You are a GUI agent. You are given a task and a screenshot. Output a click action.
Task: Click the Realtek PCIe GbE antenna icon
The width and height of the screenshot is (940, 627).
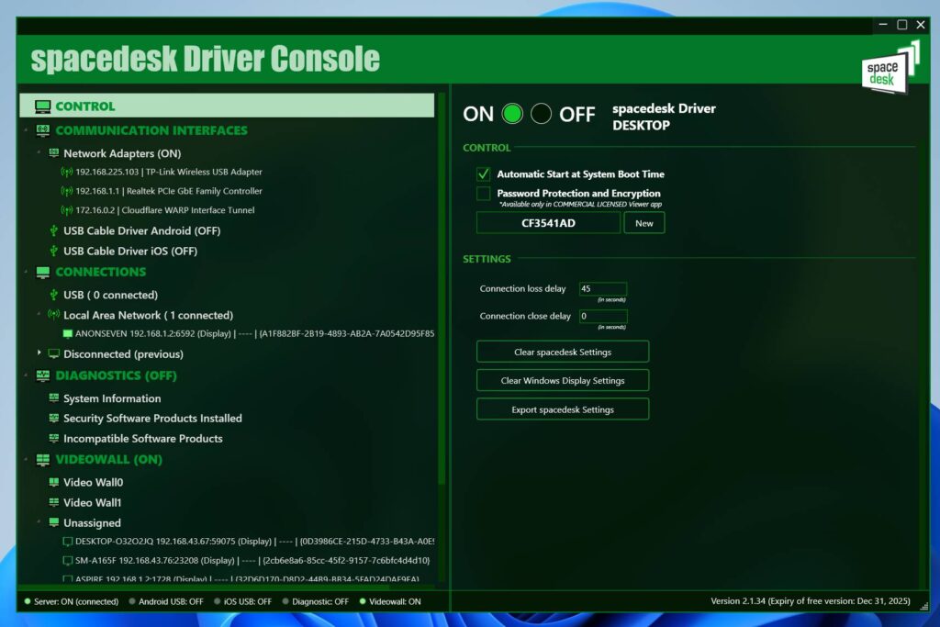[x=66, y=191]
